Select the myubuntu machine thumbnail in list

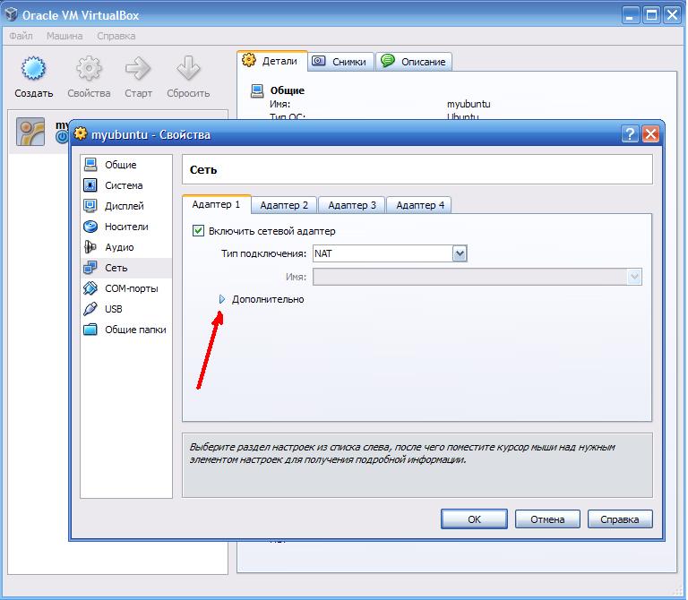(x=30, y=132)
